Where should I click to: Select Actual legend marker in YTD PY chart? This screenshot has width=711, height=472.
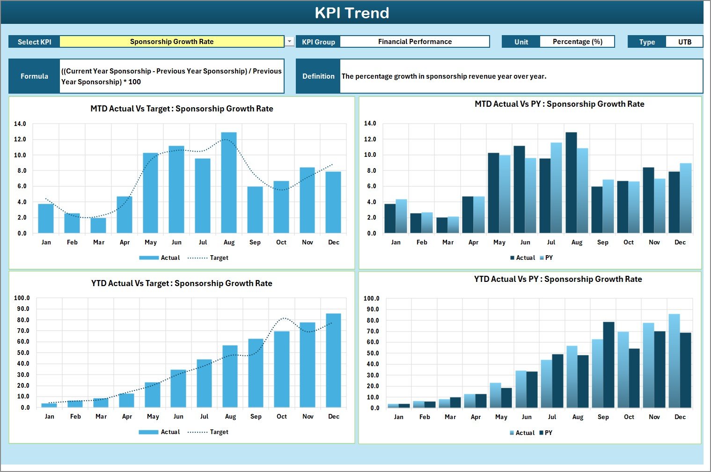tap(512, 433)
